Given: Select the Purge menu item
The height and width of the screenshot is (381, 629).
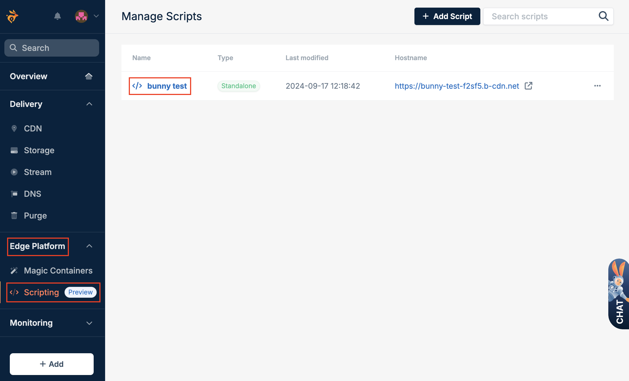Looking at the screenshot, I should (x=35, y=216).
